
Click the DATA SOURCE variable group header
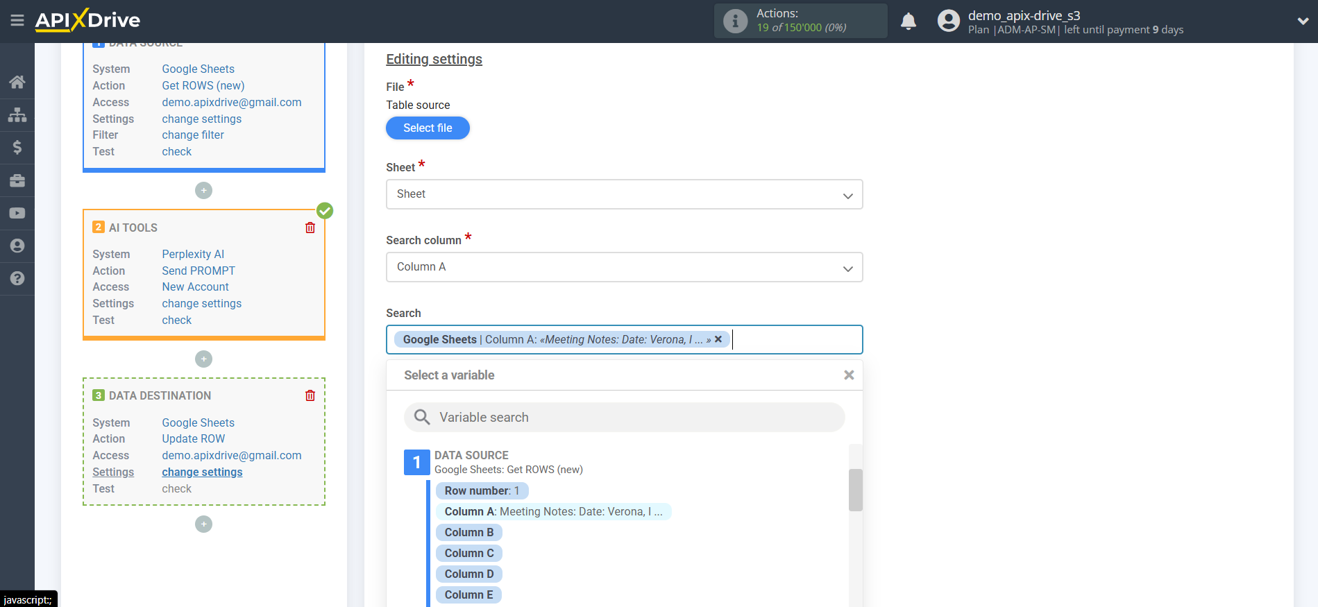(x=471, y=455)
